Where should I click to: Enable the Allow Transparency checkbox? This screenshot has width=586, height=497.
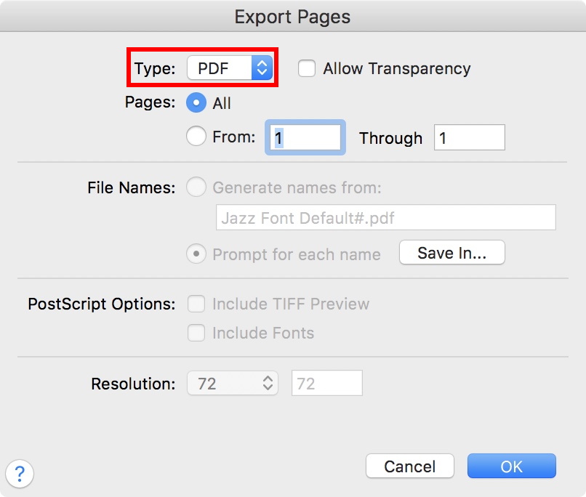click(308, 68)
